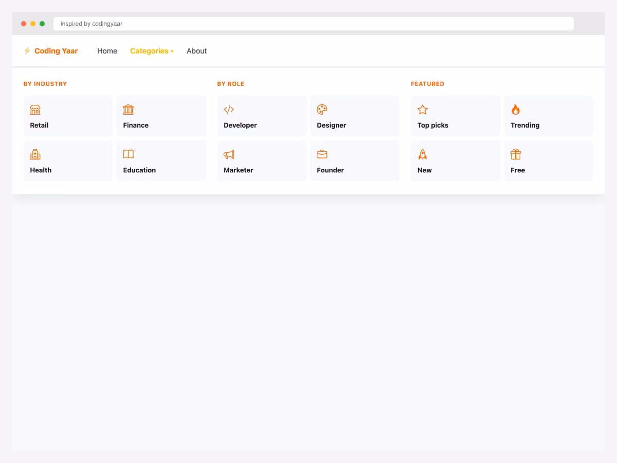The height and width of the screenshot is (463, 617).
Task: Click the Designer palette icon
Action: [x=322, y=110]
